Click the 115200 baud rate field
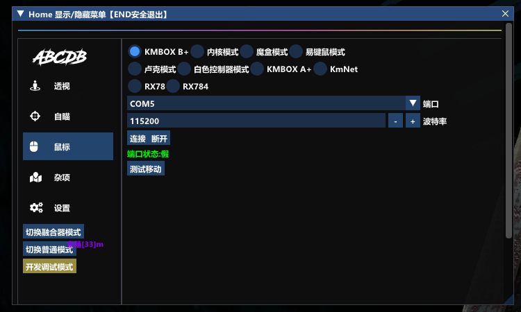521x312 pixels. click(x=256, y=121)
